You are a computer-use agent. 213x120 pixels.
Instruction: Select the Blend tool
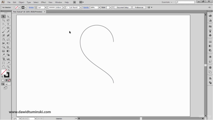(8, 55)
